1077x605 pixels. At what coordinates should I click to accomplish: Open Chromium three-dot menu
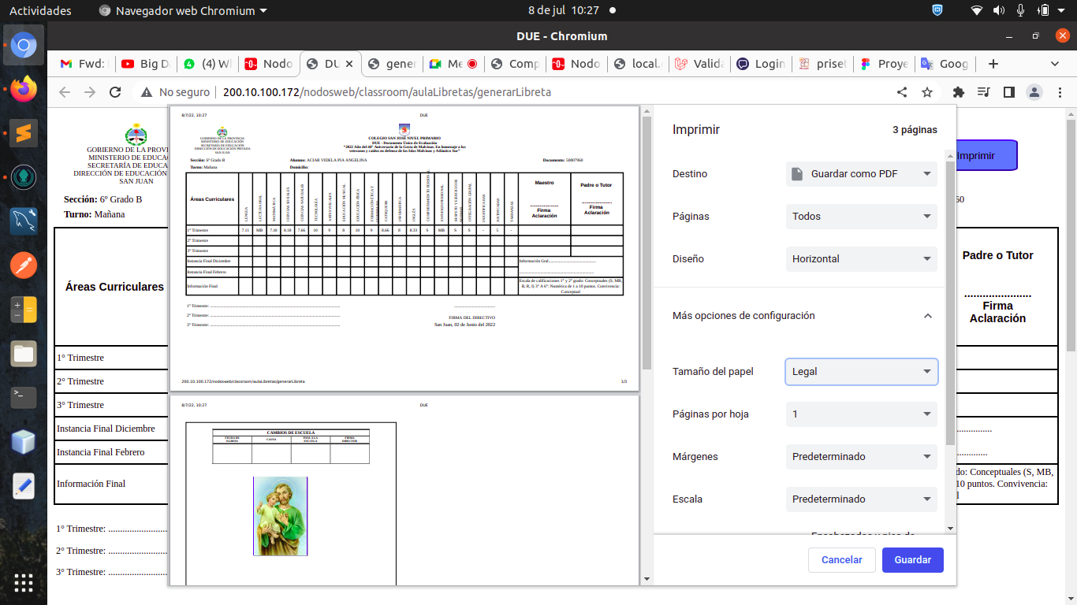pyautogui.click(x=1058, y=92)
